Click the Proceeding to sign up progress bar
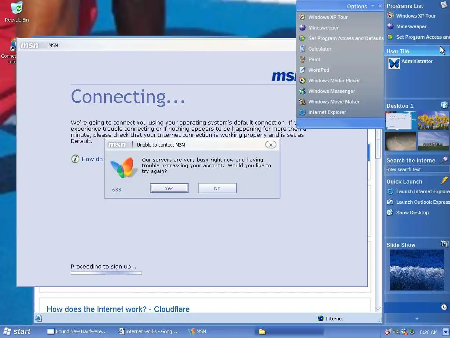Image resolution: width=450 pixels, height=338 pixels. [x=106, y=273]
